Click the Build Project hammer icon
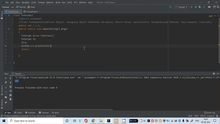Viewport: 220px width, 124px height. pos(170,7)
